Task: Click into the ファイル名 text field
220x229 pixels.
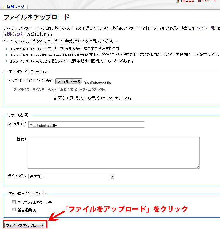Action: click(86, 125)
